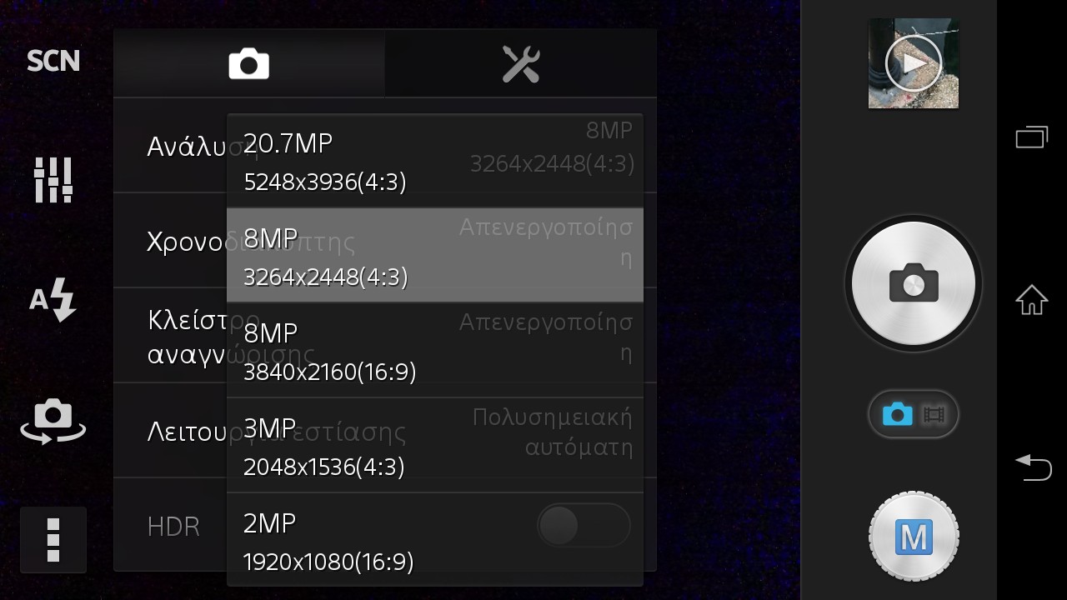Screen dimensions: 1067x600
Task: Toggle the HDR switch
Action: (x=584, y=526)
